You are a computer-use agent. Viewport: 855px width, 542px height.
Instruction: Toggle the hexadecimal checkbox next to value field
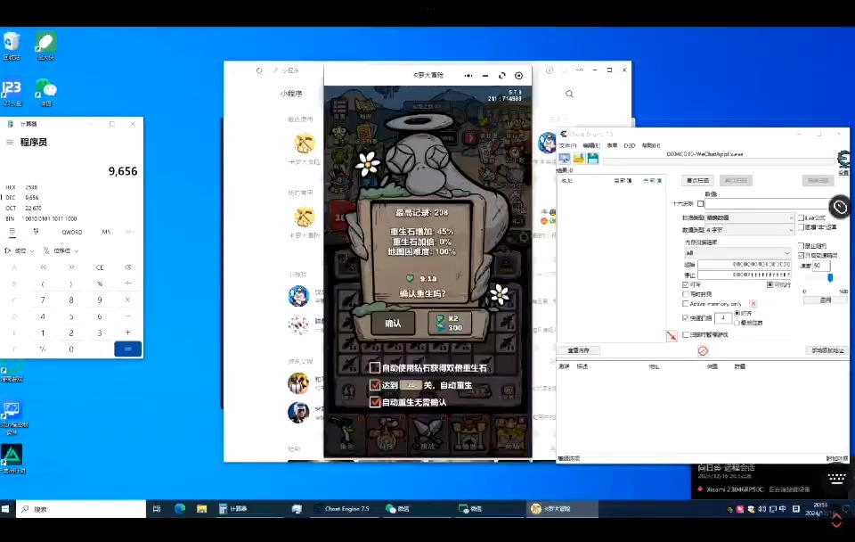(701, 203)
